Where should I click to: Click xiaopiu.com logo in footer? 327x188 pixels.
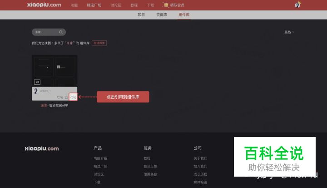42,149
